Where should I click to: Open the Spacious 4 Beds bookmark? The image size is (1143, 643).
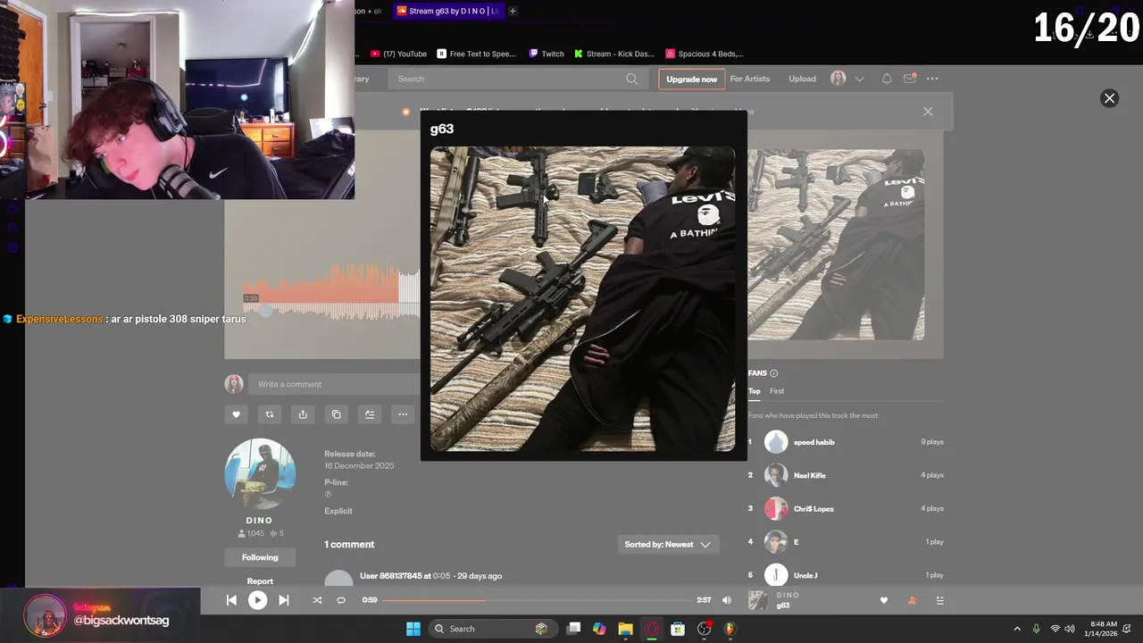click(705, 54)
